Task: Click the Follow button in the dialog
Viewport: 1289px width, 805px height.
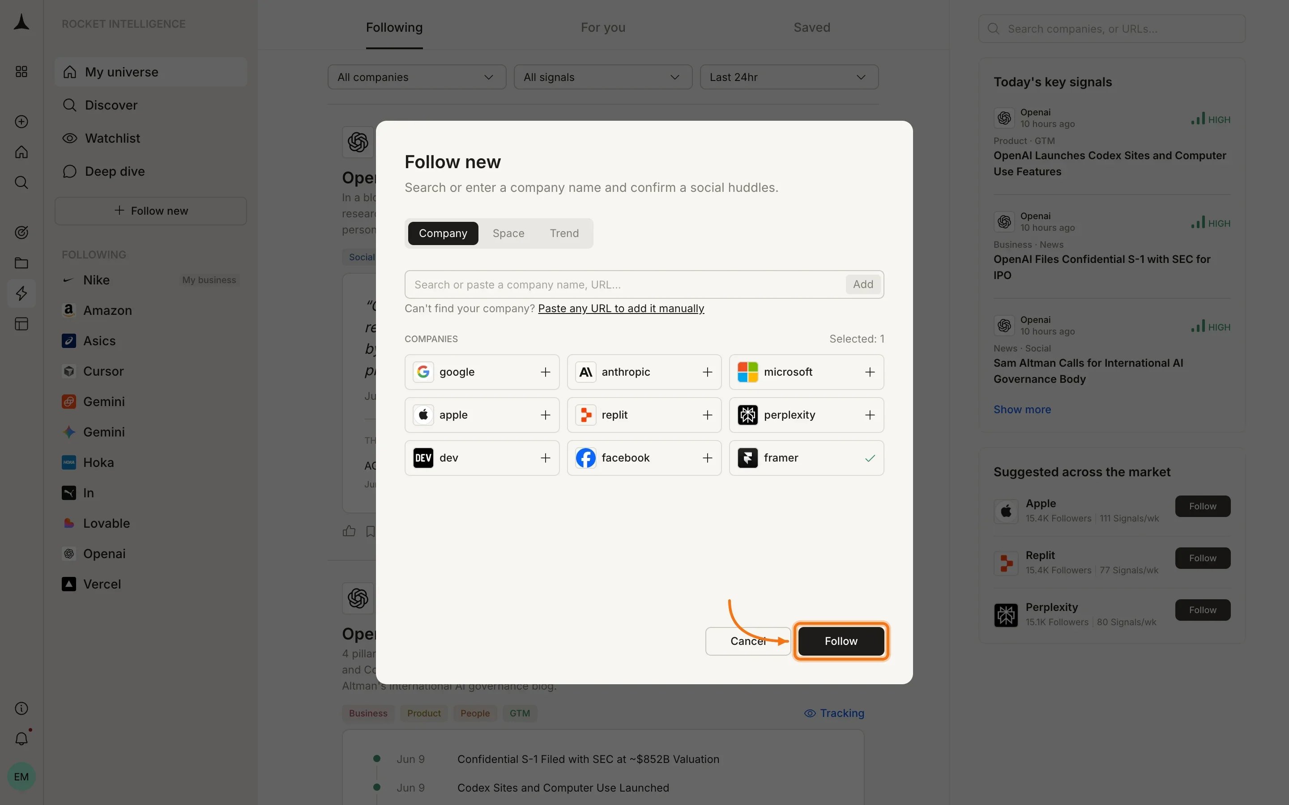Action: click(841, 641)
